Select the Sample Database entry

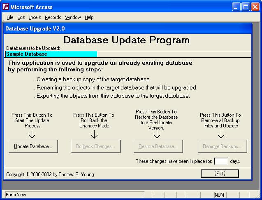point(51,54)
